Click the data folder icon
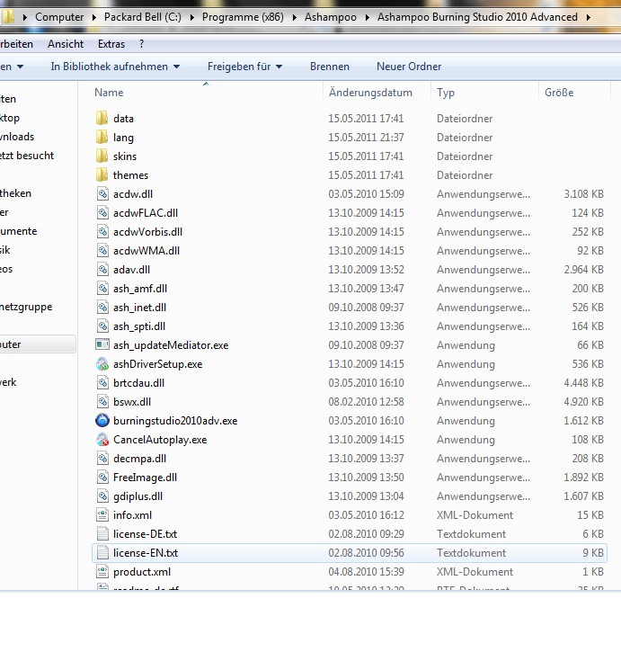Image resolution: width=621 pixels, height=652 pixels. 102,119
